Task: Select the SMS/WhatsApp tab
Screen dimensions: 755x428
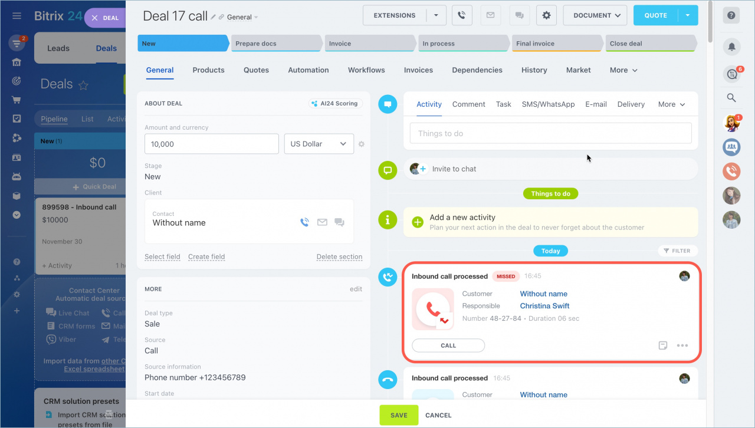Action: point(548,104)
